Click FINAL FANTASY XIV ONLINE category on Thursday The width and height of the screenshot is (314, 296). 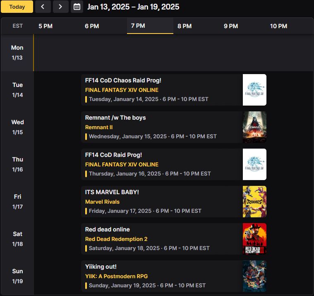pos(122,164)
